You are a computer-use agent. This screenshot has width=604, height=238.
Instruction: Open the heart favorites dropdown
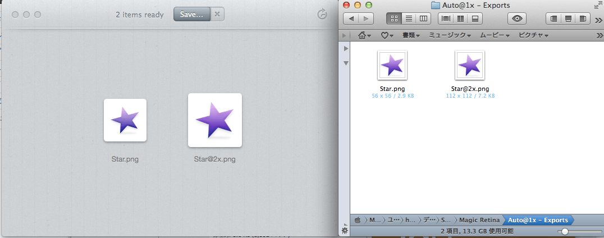[387, 35]
